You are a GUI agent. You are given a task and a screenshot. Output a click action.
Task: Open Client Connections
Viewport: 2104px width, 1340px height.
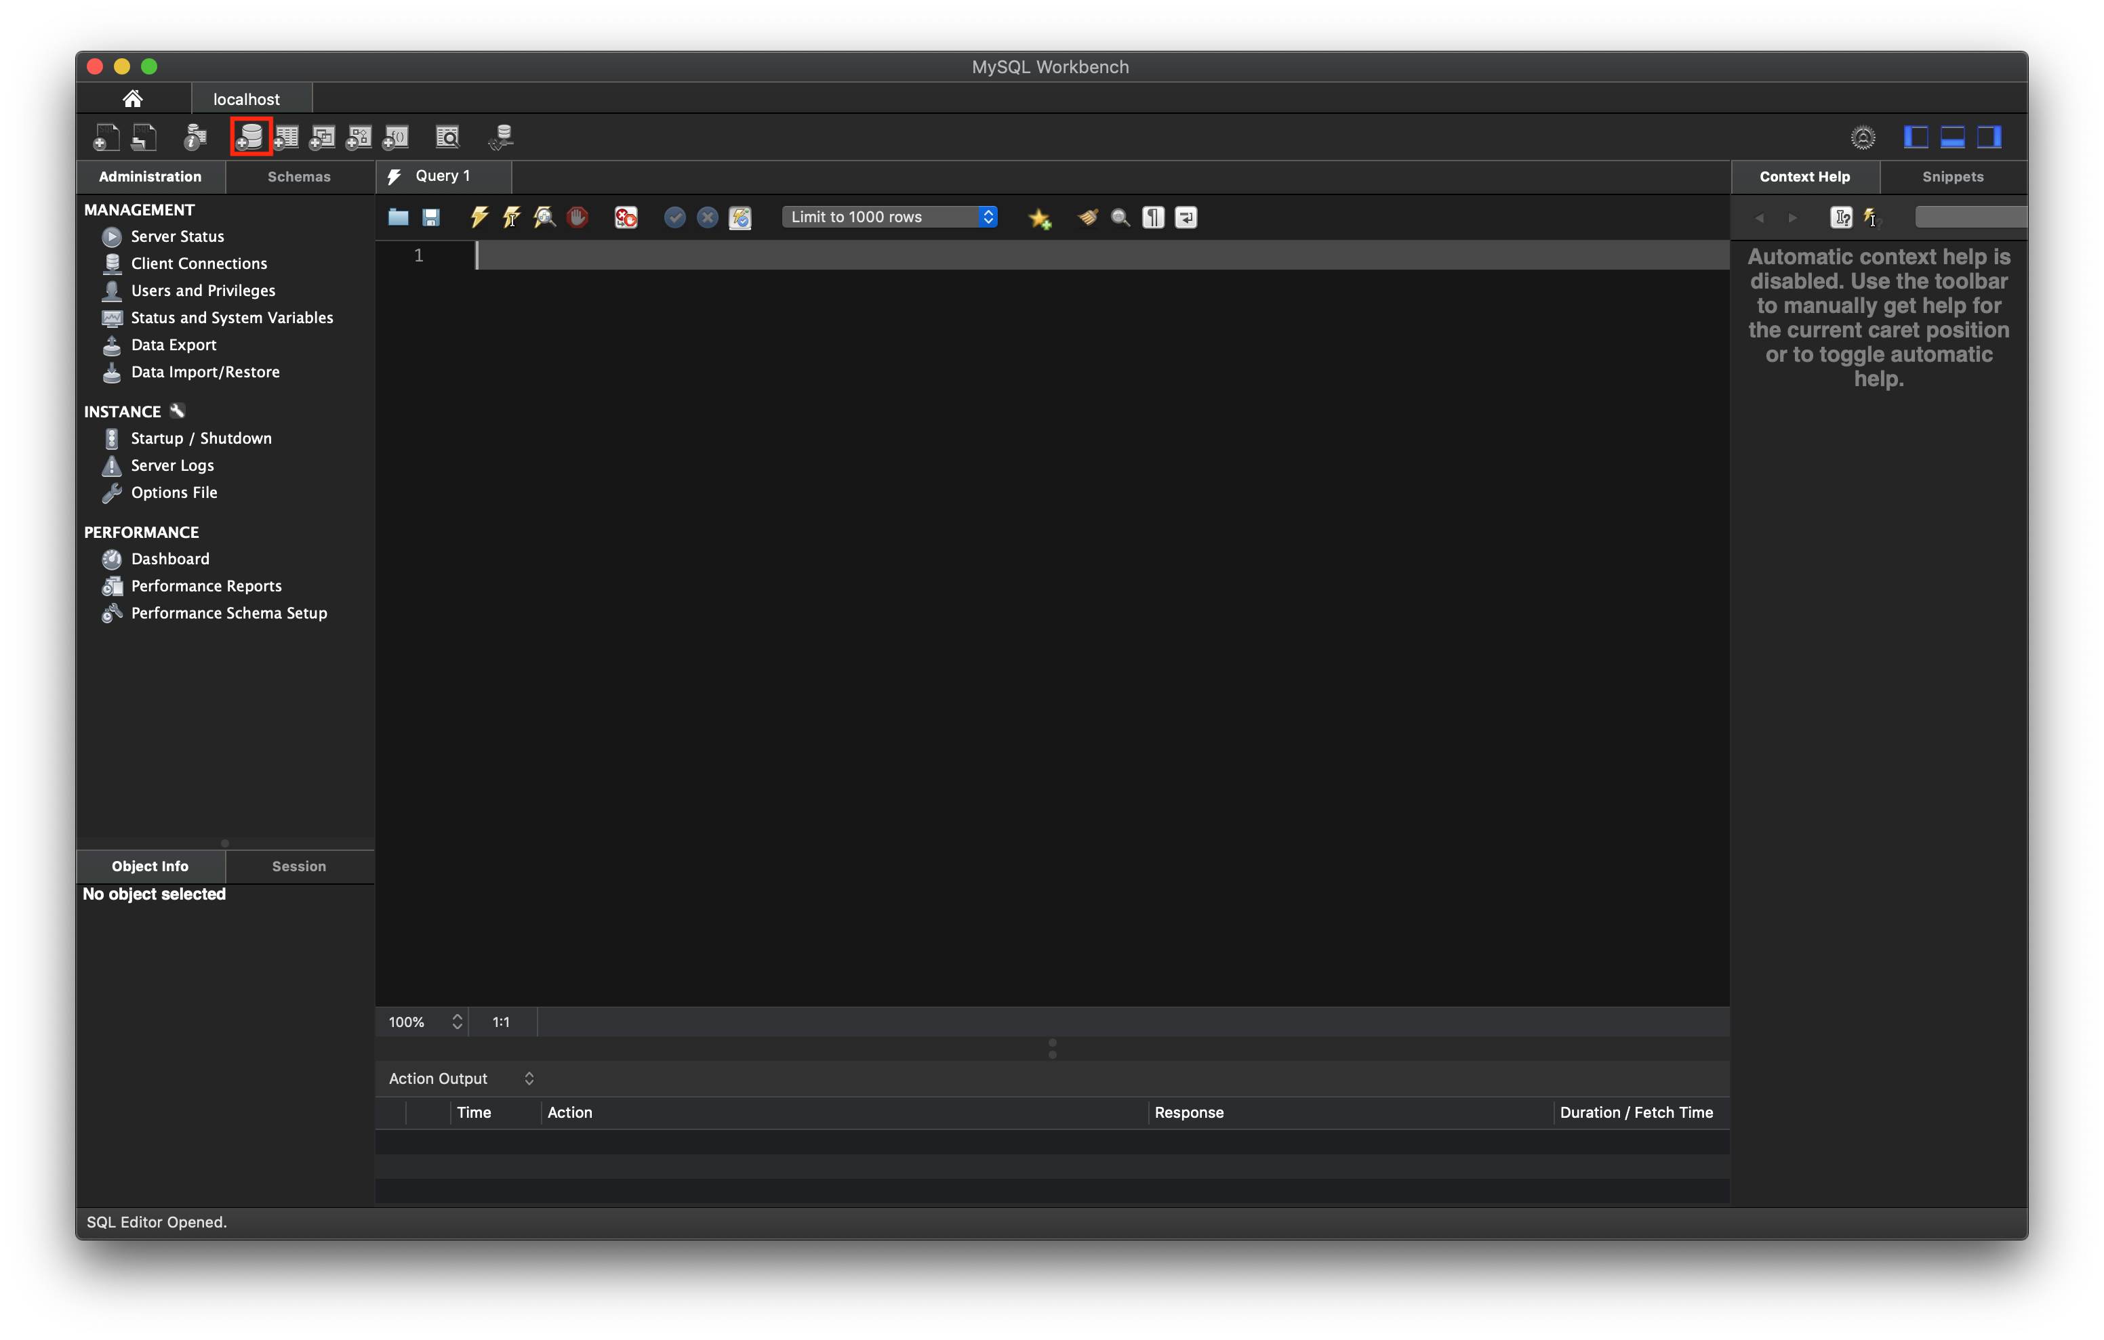click(199, 264)
